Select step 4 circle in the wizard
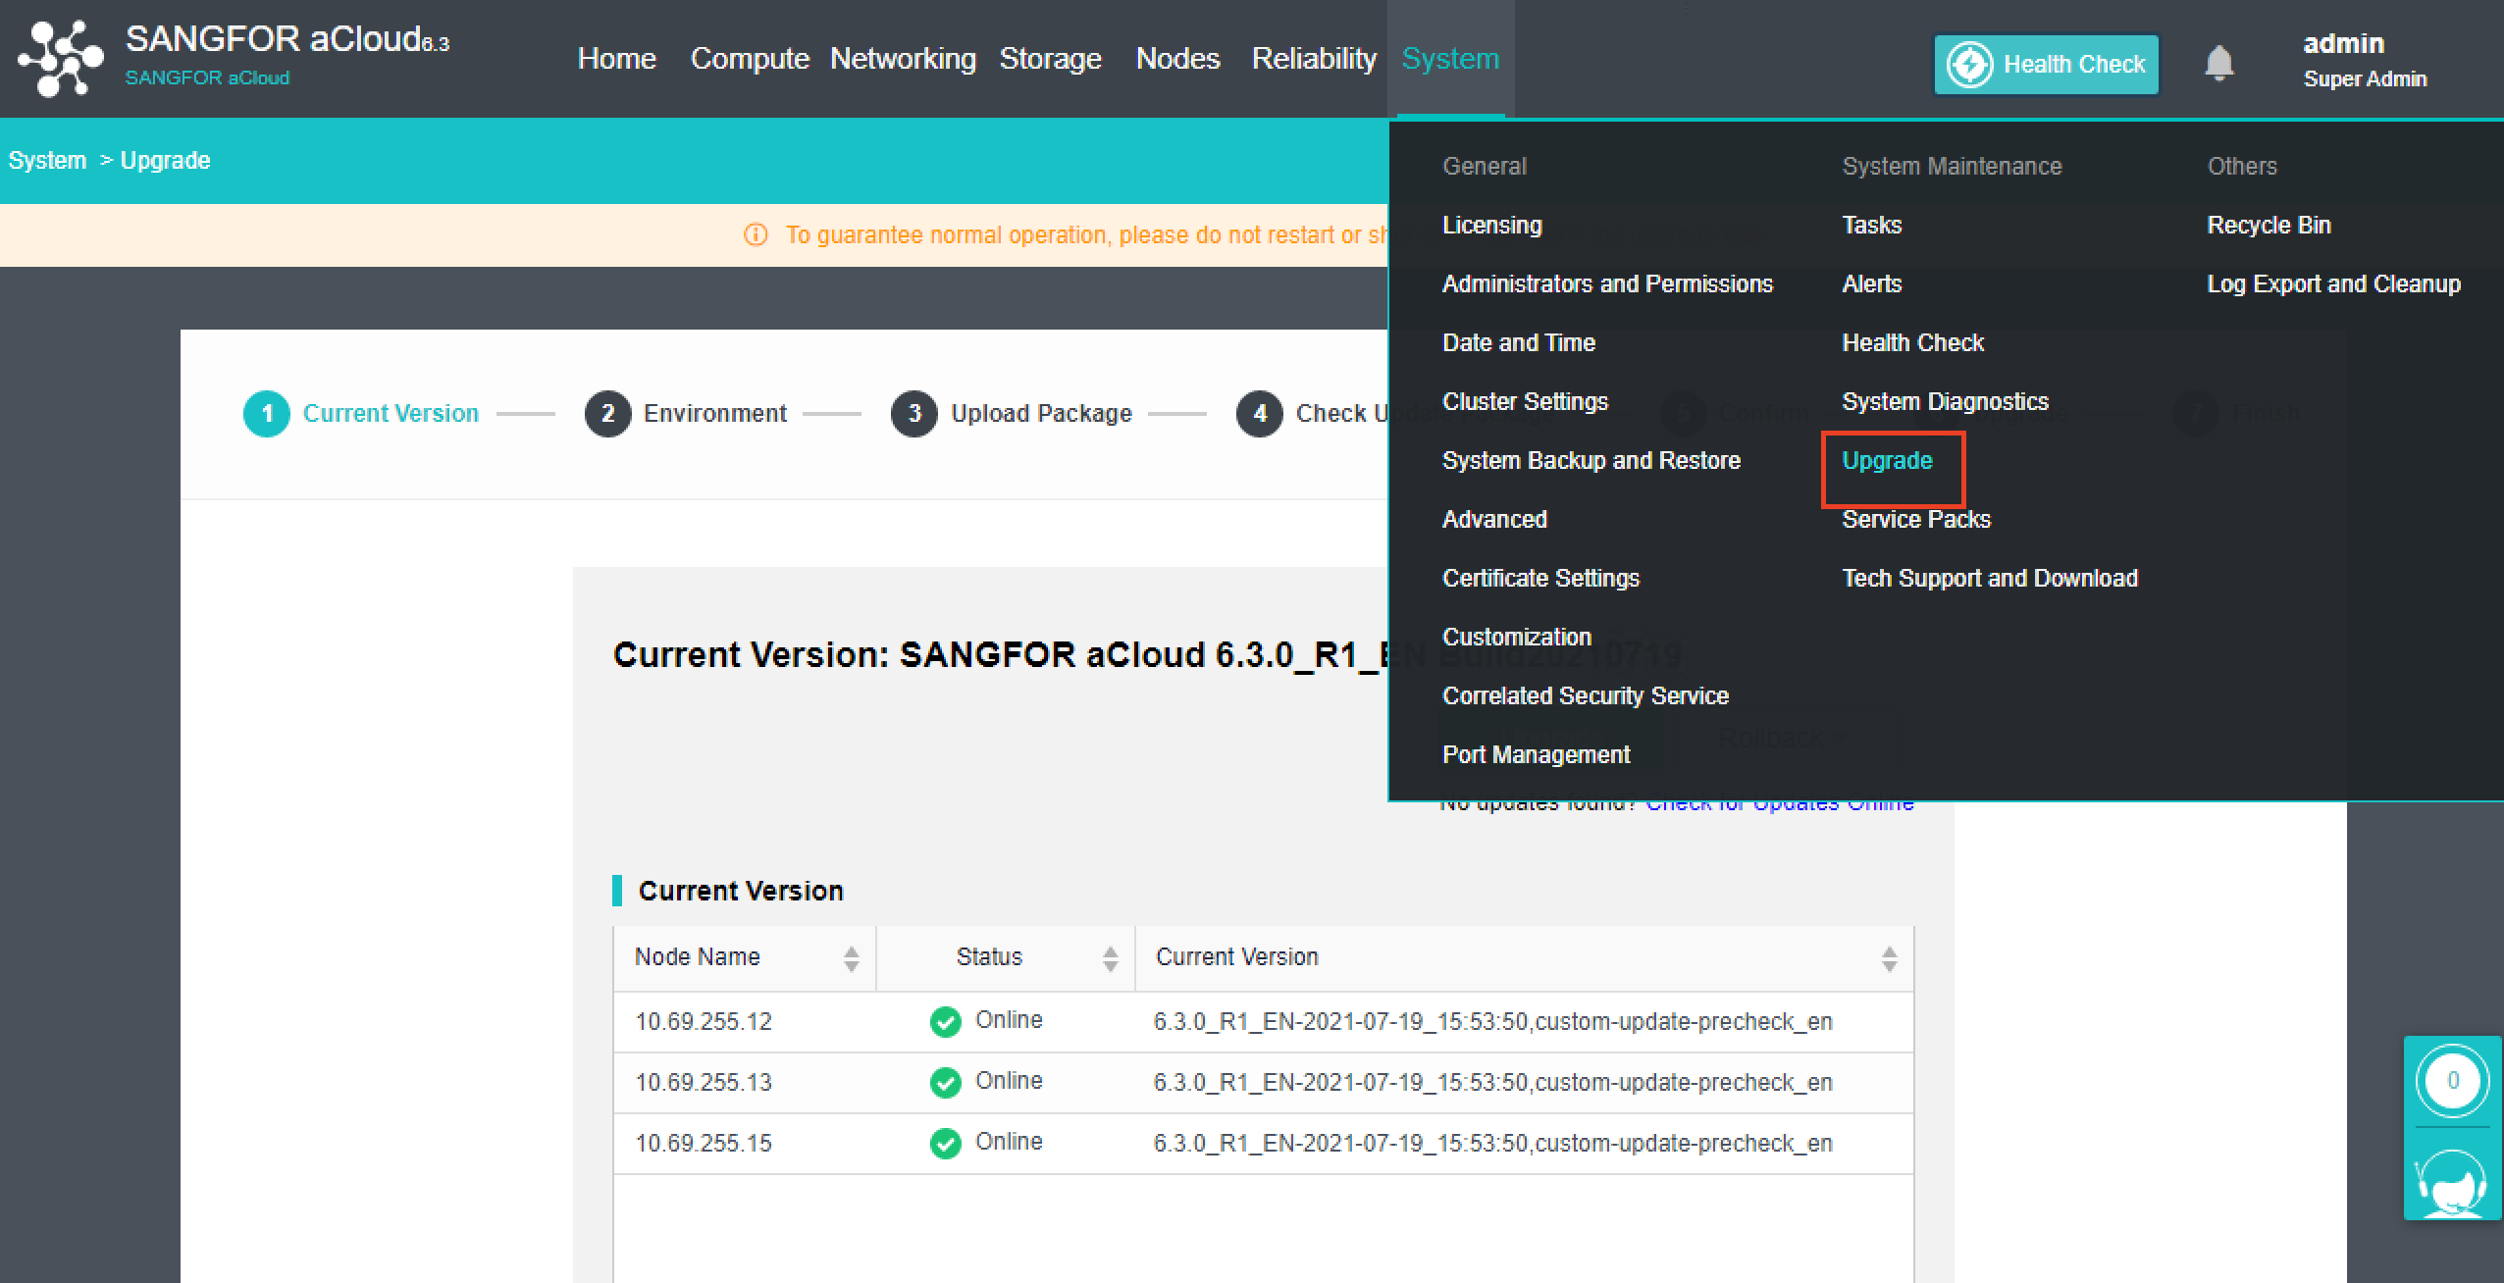 click(1260, 414)
